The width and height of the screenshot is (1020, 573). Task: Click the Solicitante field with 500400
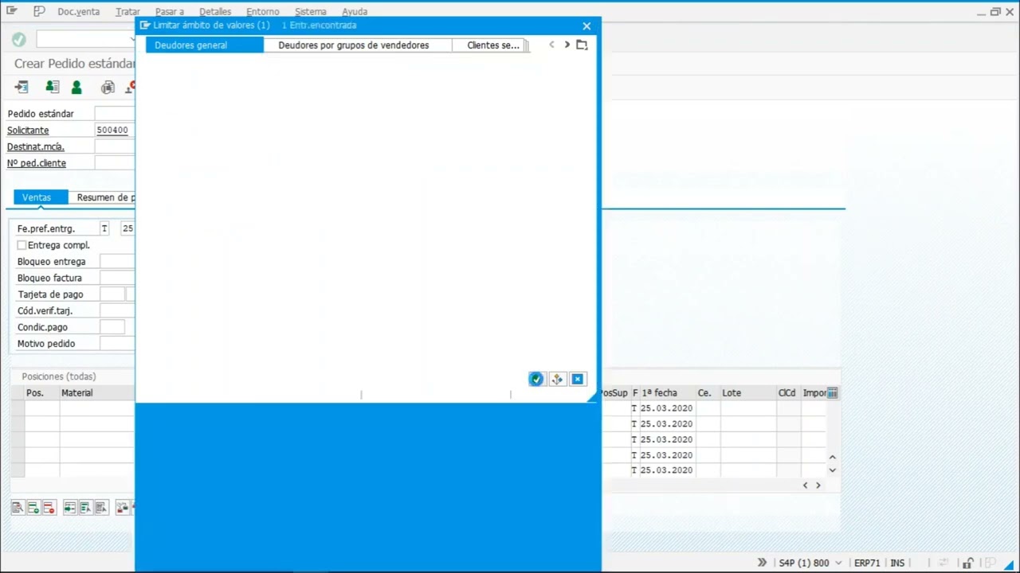point(115,131)
